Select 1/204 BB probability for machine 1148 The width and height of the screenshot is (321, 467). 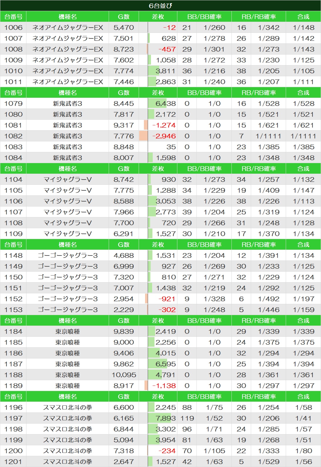pos(214,256)
